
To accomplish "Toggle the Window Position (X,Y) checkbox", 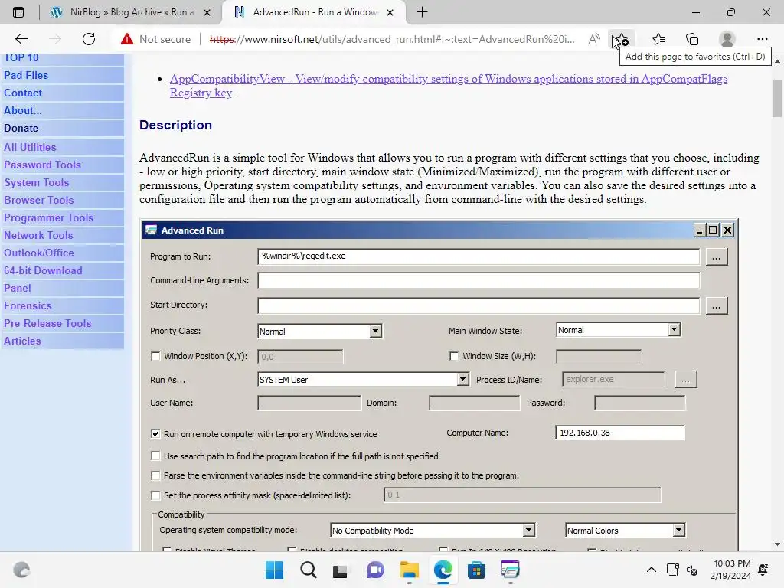I will click(x=155, y=356).
